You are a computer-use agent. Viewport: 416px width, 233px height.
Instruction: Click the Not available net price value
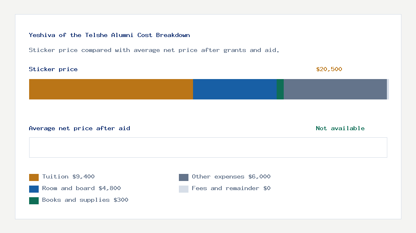(x=340, y=129)
